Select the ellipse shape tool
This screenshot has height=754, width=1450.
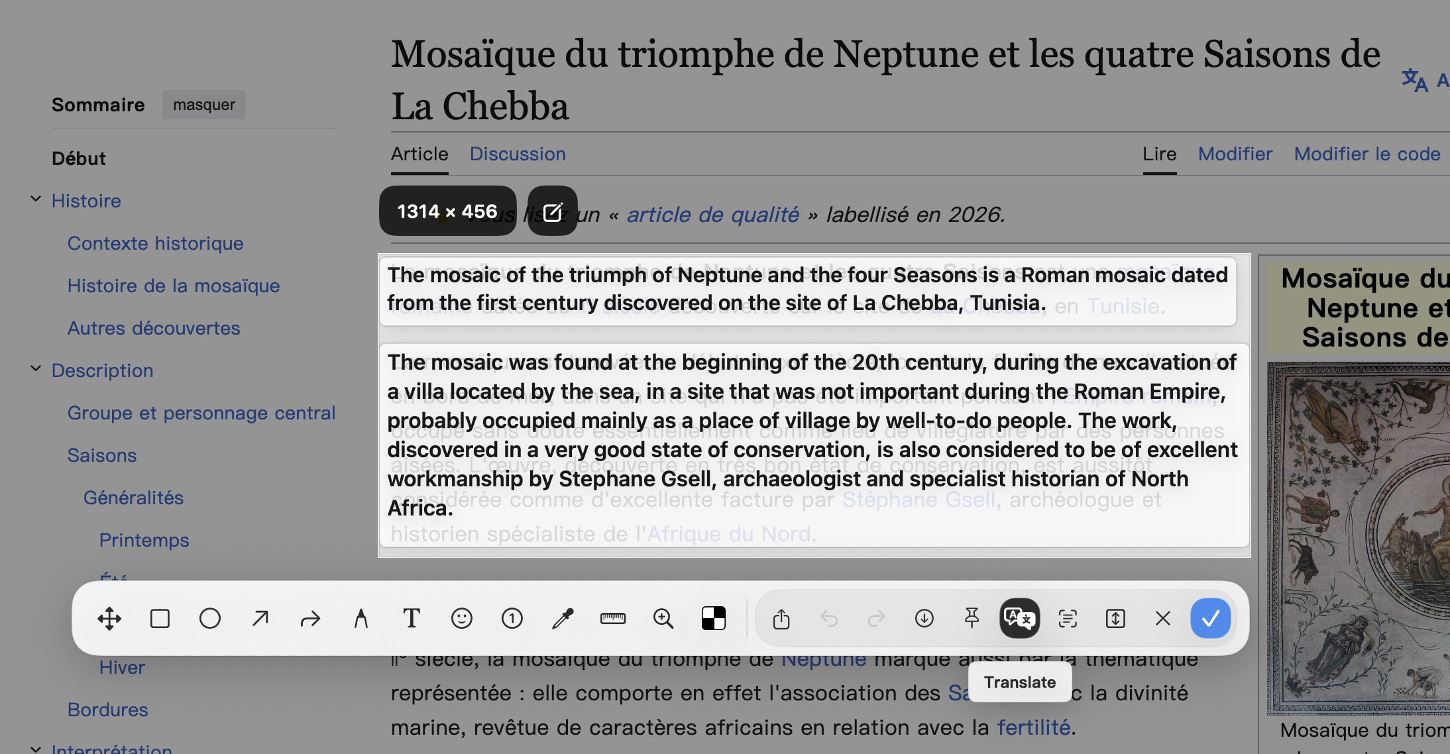pos(210,619)
